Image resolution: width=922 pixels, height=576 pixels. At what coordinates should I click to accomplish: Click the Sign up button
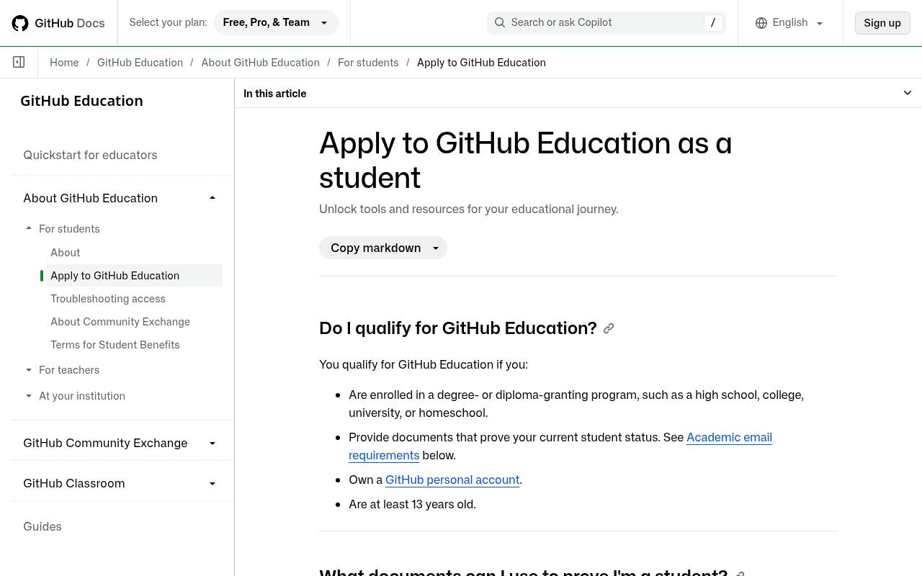pyautogui.click(x=882, y=22)
